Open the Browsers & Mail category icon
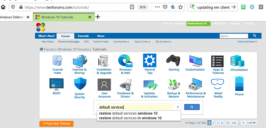The image size is (266, 128). pos(125,61)
